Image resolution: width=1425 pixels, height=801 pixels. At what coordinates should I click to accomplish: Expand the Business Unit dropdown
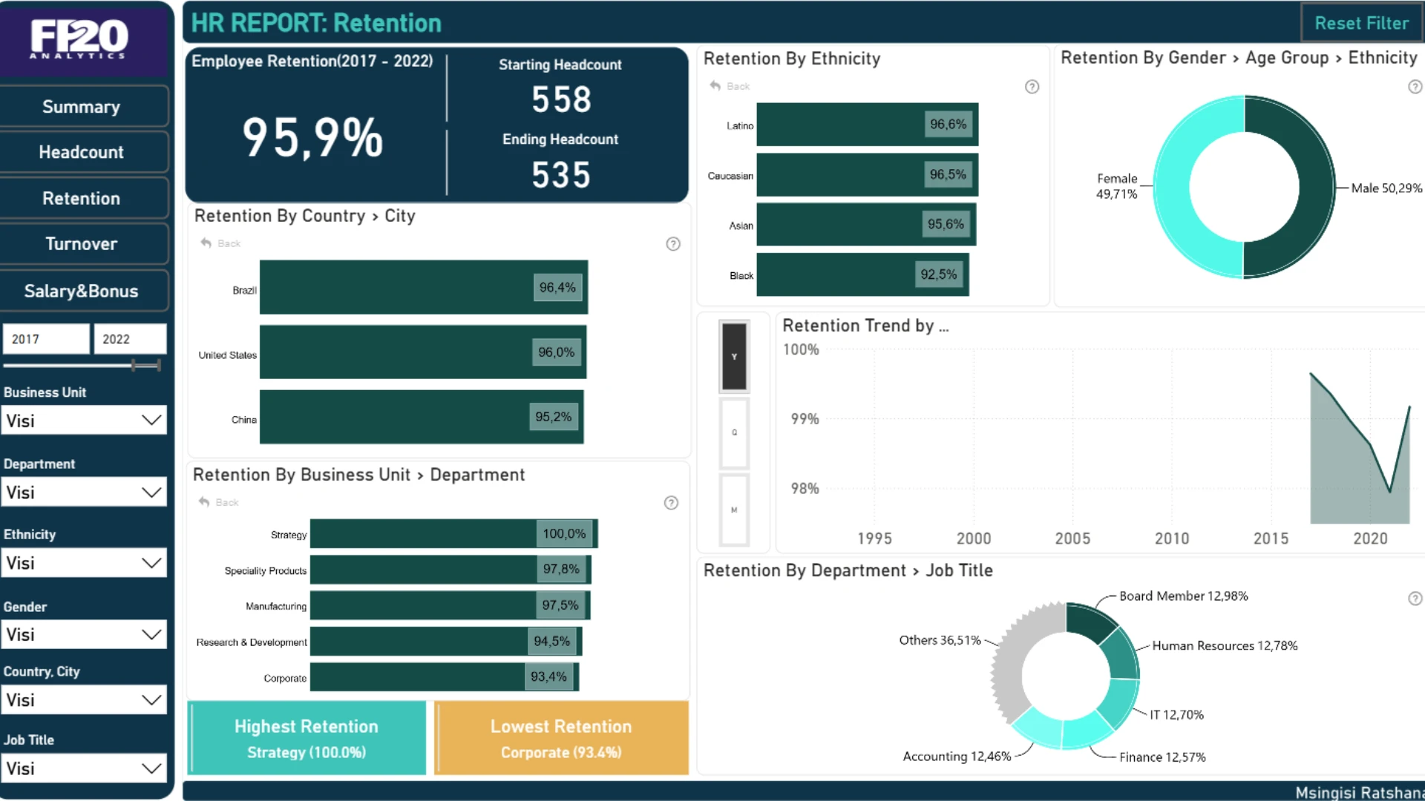click(x=84, y=421)
